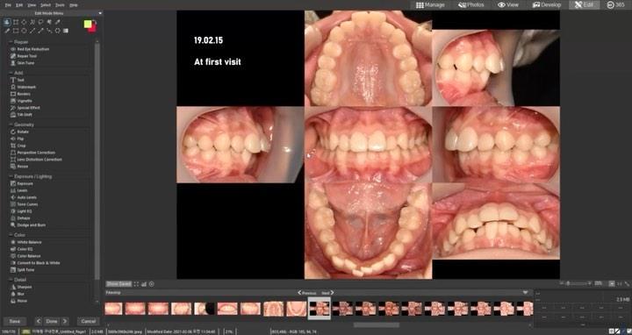Open the Split Tone tool
Viewport: 632px width, 335px height.
(22, 270)
